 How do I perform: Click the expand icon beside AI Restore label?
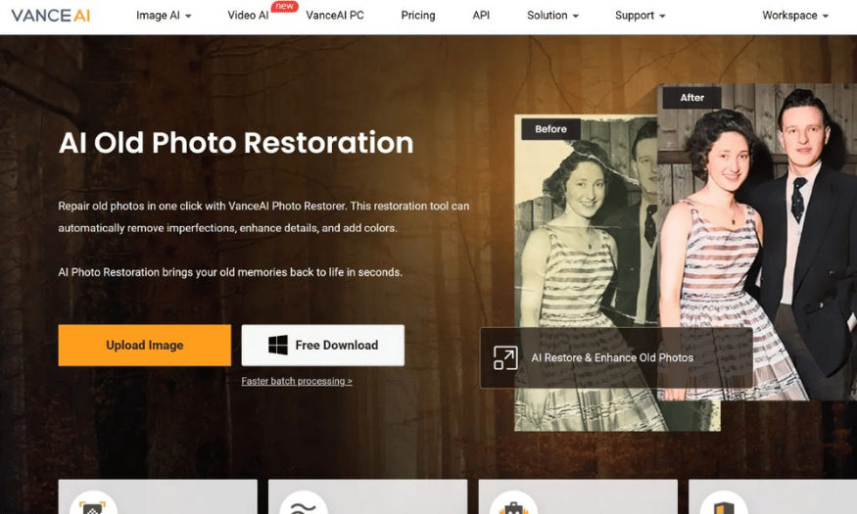coord(505,357)
